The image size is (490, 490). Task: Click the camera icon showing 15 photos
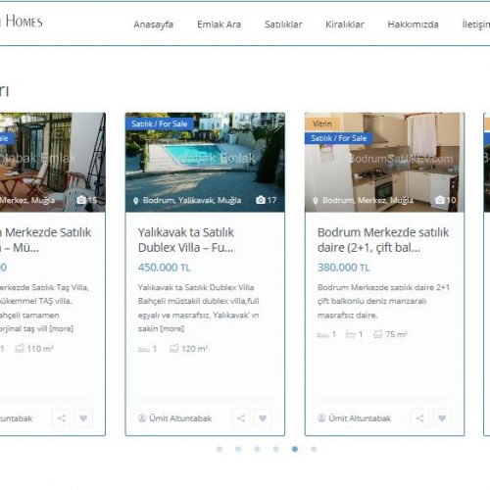(x=81, y=200)
